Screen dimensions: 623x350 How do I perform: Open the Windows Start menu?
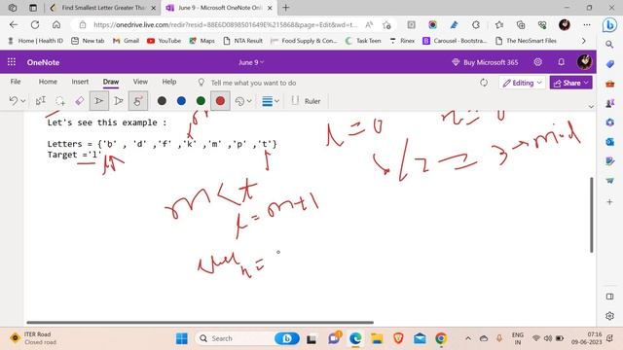[182, 338]
